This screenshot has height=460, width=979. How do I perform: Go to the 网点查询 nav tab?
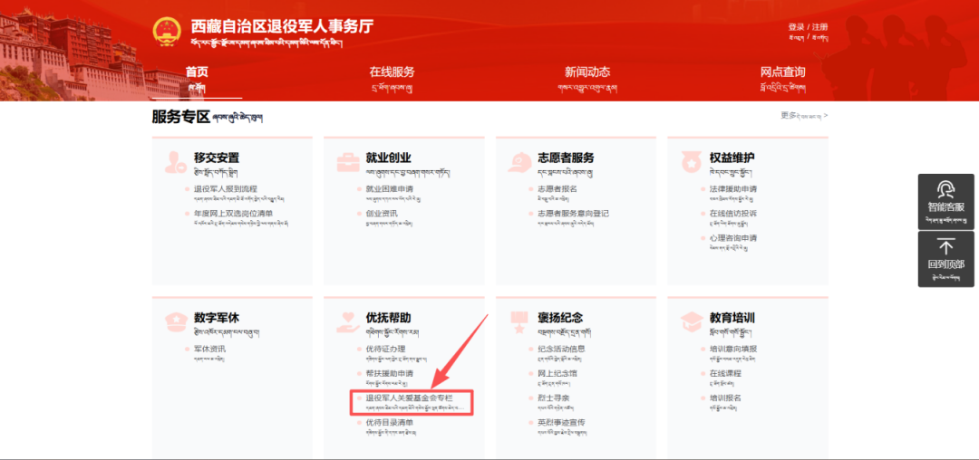pos(782,72)
